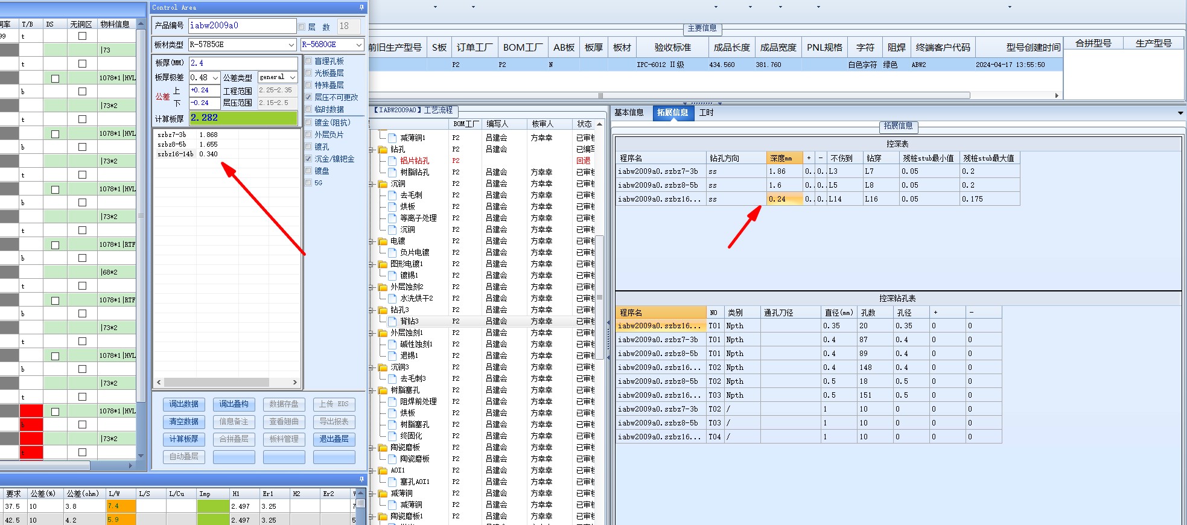This screenshot has width=1187, height=525.
Task: Toggle the 特殊叠层 checkbox
Action: 309,85
